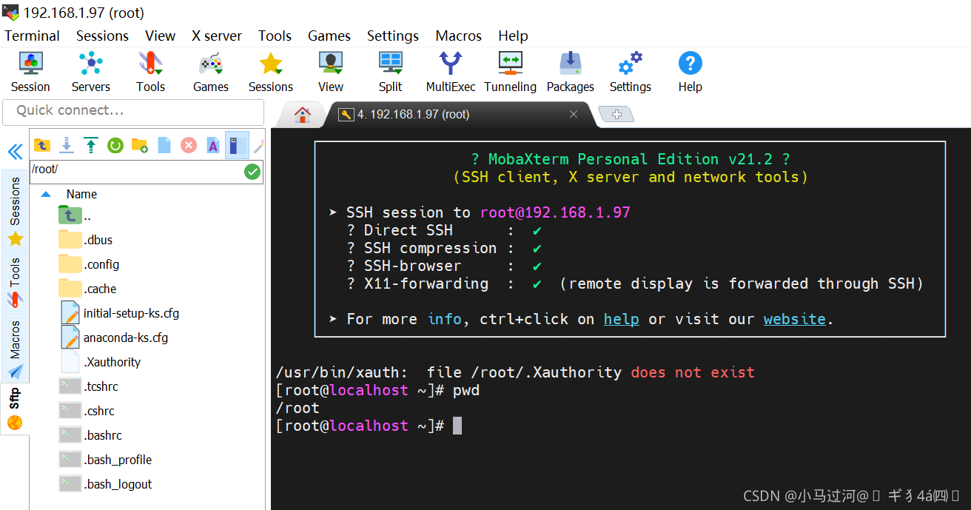The width and height of the screenshot is (971, 510).
Task: Go to parent folder in SFTP toolbar
Action: [x=42, y=145]
